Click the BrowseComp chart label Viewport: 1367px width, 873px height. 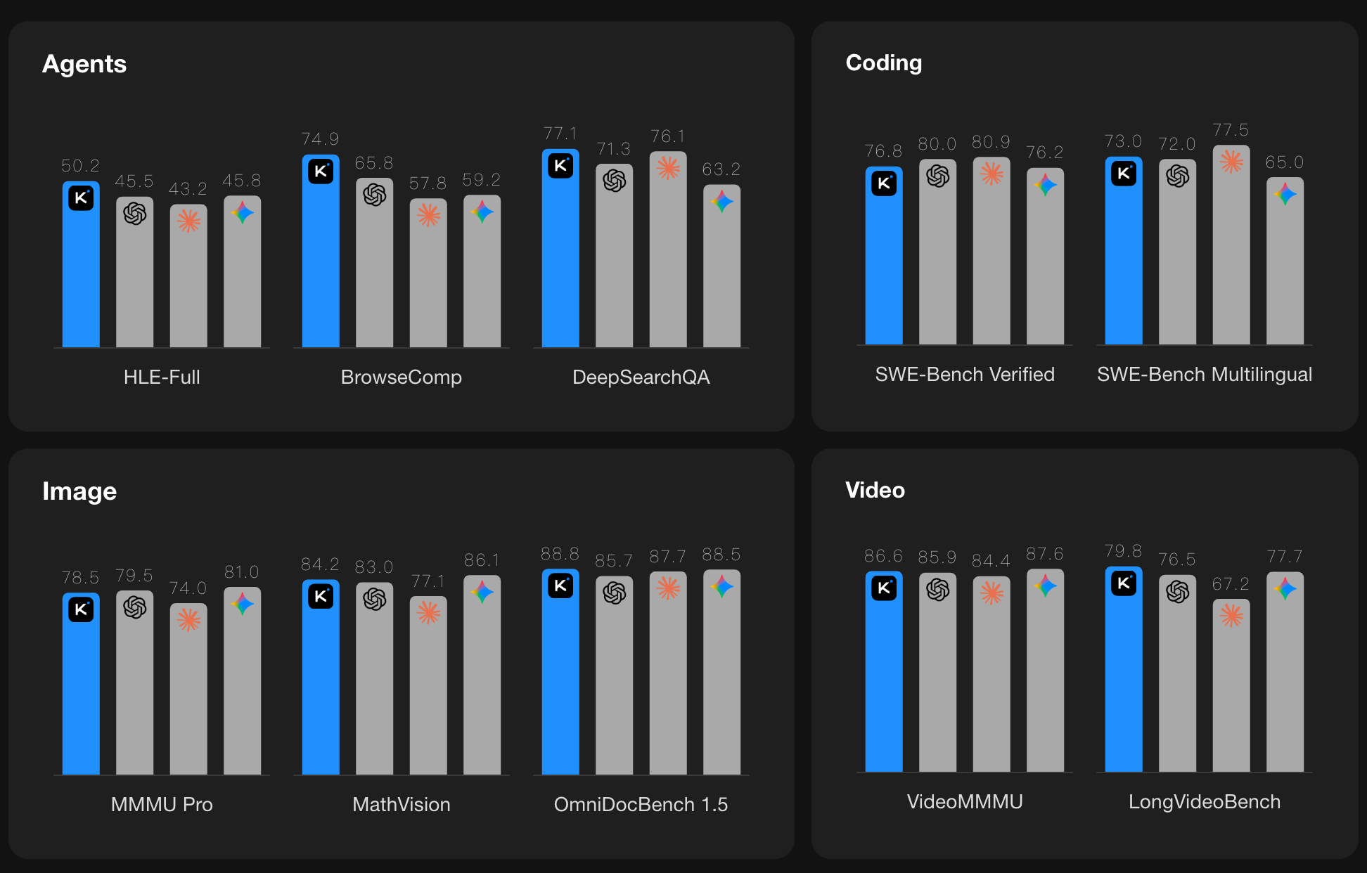[401, 377]
